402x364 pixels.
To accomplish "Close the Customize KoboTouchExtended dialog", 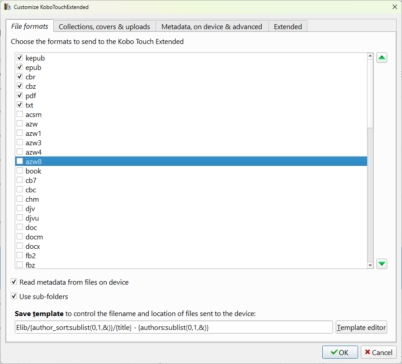I will [394, 7].
